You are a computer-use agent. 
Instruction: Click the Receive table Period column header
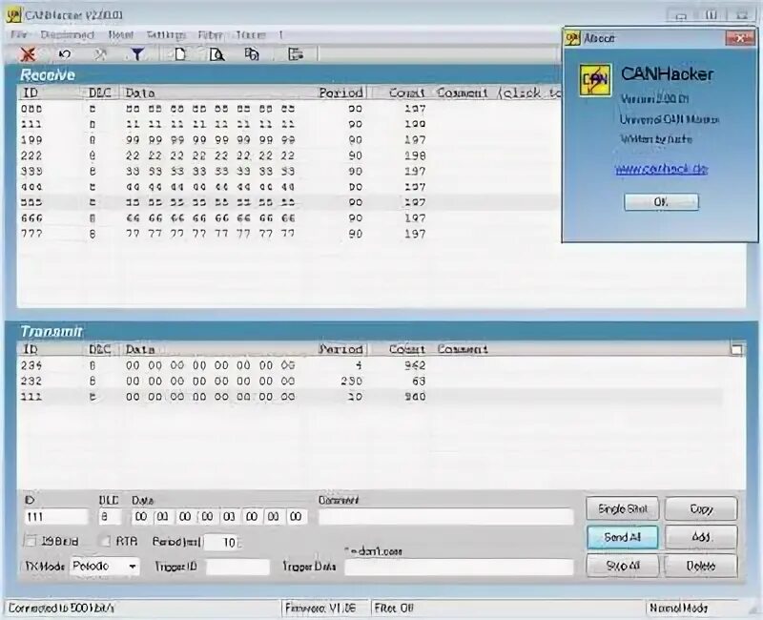pos(340,93)
